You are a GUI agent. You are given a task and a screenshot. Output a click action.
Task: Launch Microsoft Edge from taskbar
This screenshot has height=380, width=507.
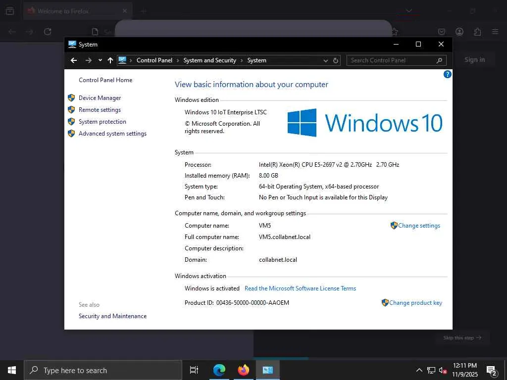point(219,370)
